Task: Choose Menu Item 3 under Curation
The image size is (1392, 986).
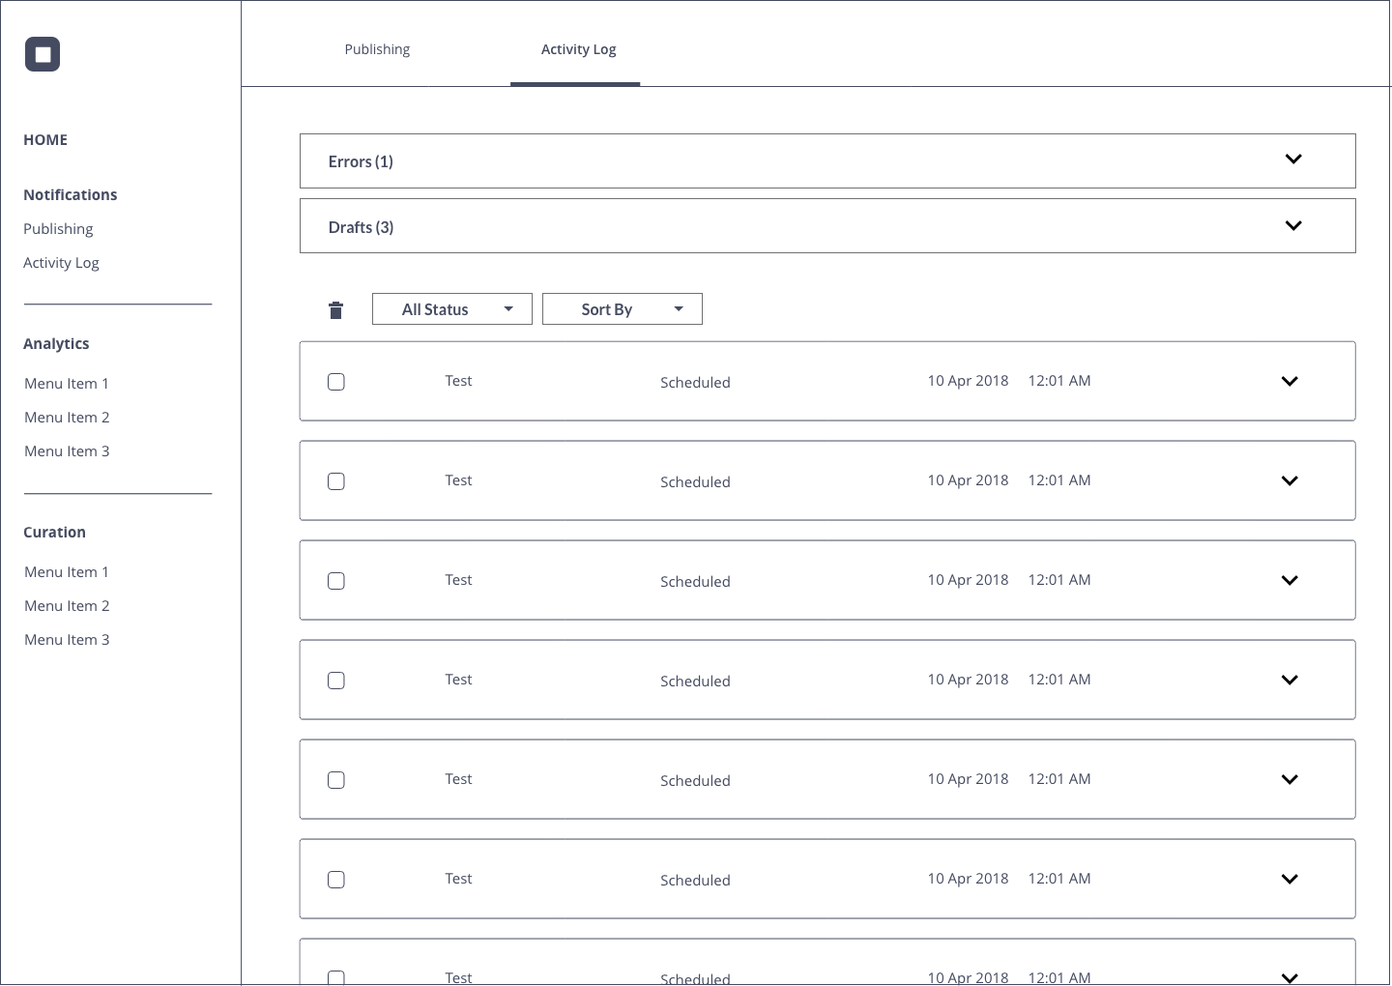Action: point(67,640)
